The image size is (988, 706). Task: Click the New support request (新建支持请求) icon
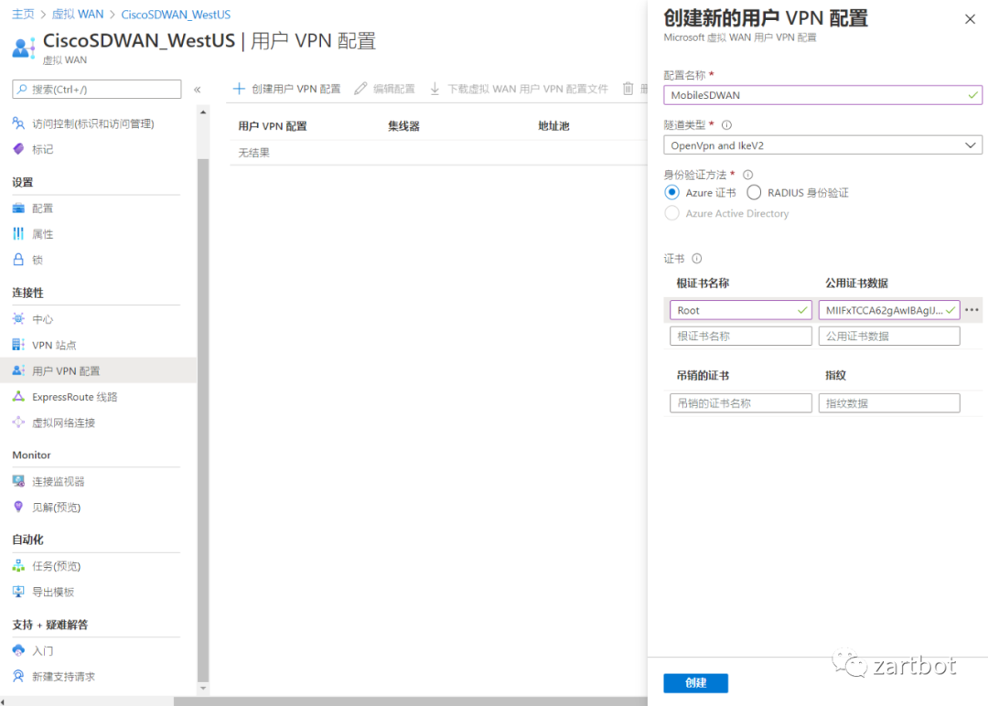18,676
